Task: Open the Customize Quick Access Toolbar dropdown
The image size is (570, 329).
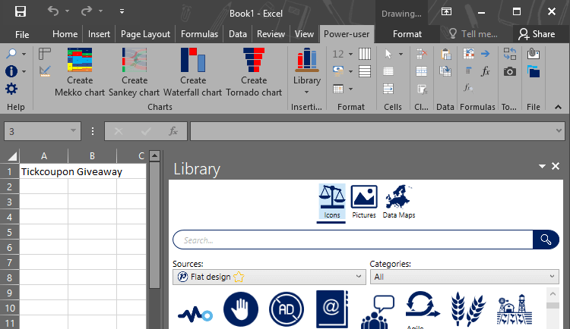Action: point(122,11)
